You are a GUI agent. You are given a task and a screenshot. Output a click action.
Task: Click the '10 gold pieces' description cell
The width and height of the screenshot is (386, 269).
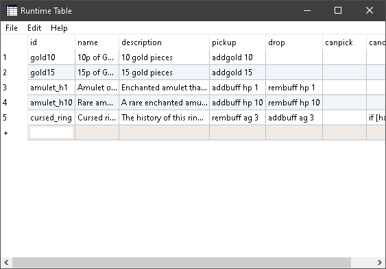(x=164, y=57)
